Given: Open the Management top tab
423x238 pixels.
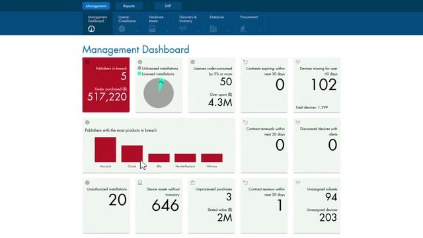Looking at the screenshot, I should click(x=96, y=6).
